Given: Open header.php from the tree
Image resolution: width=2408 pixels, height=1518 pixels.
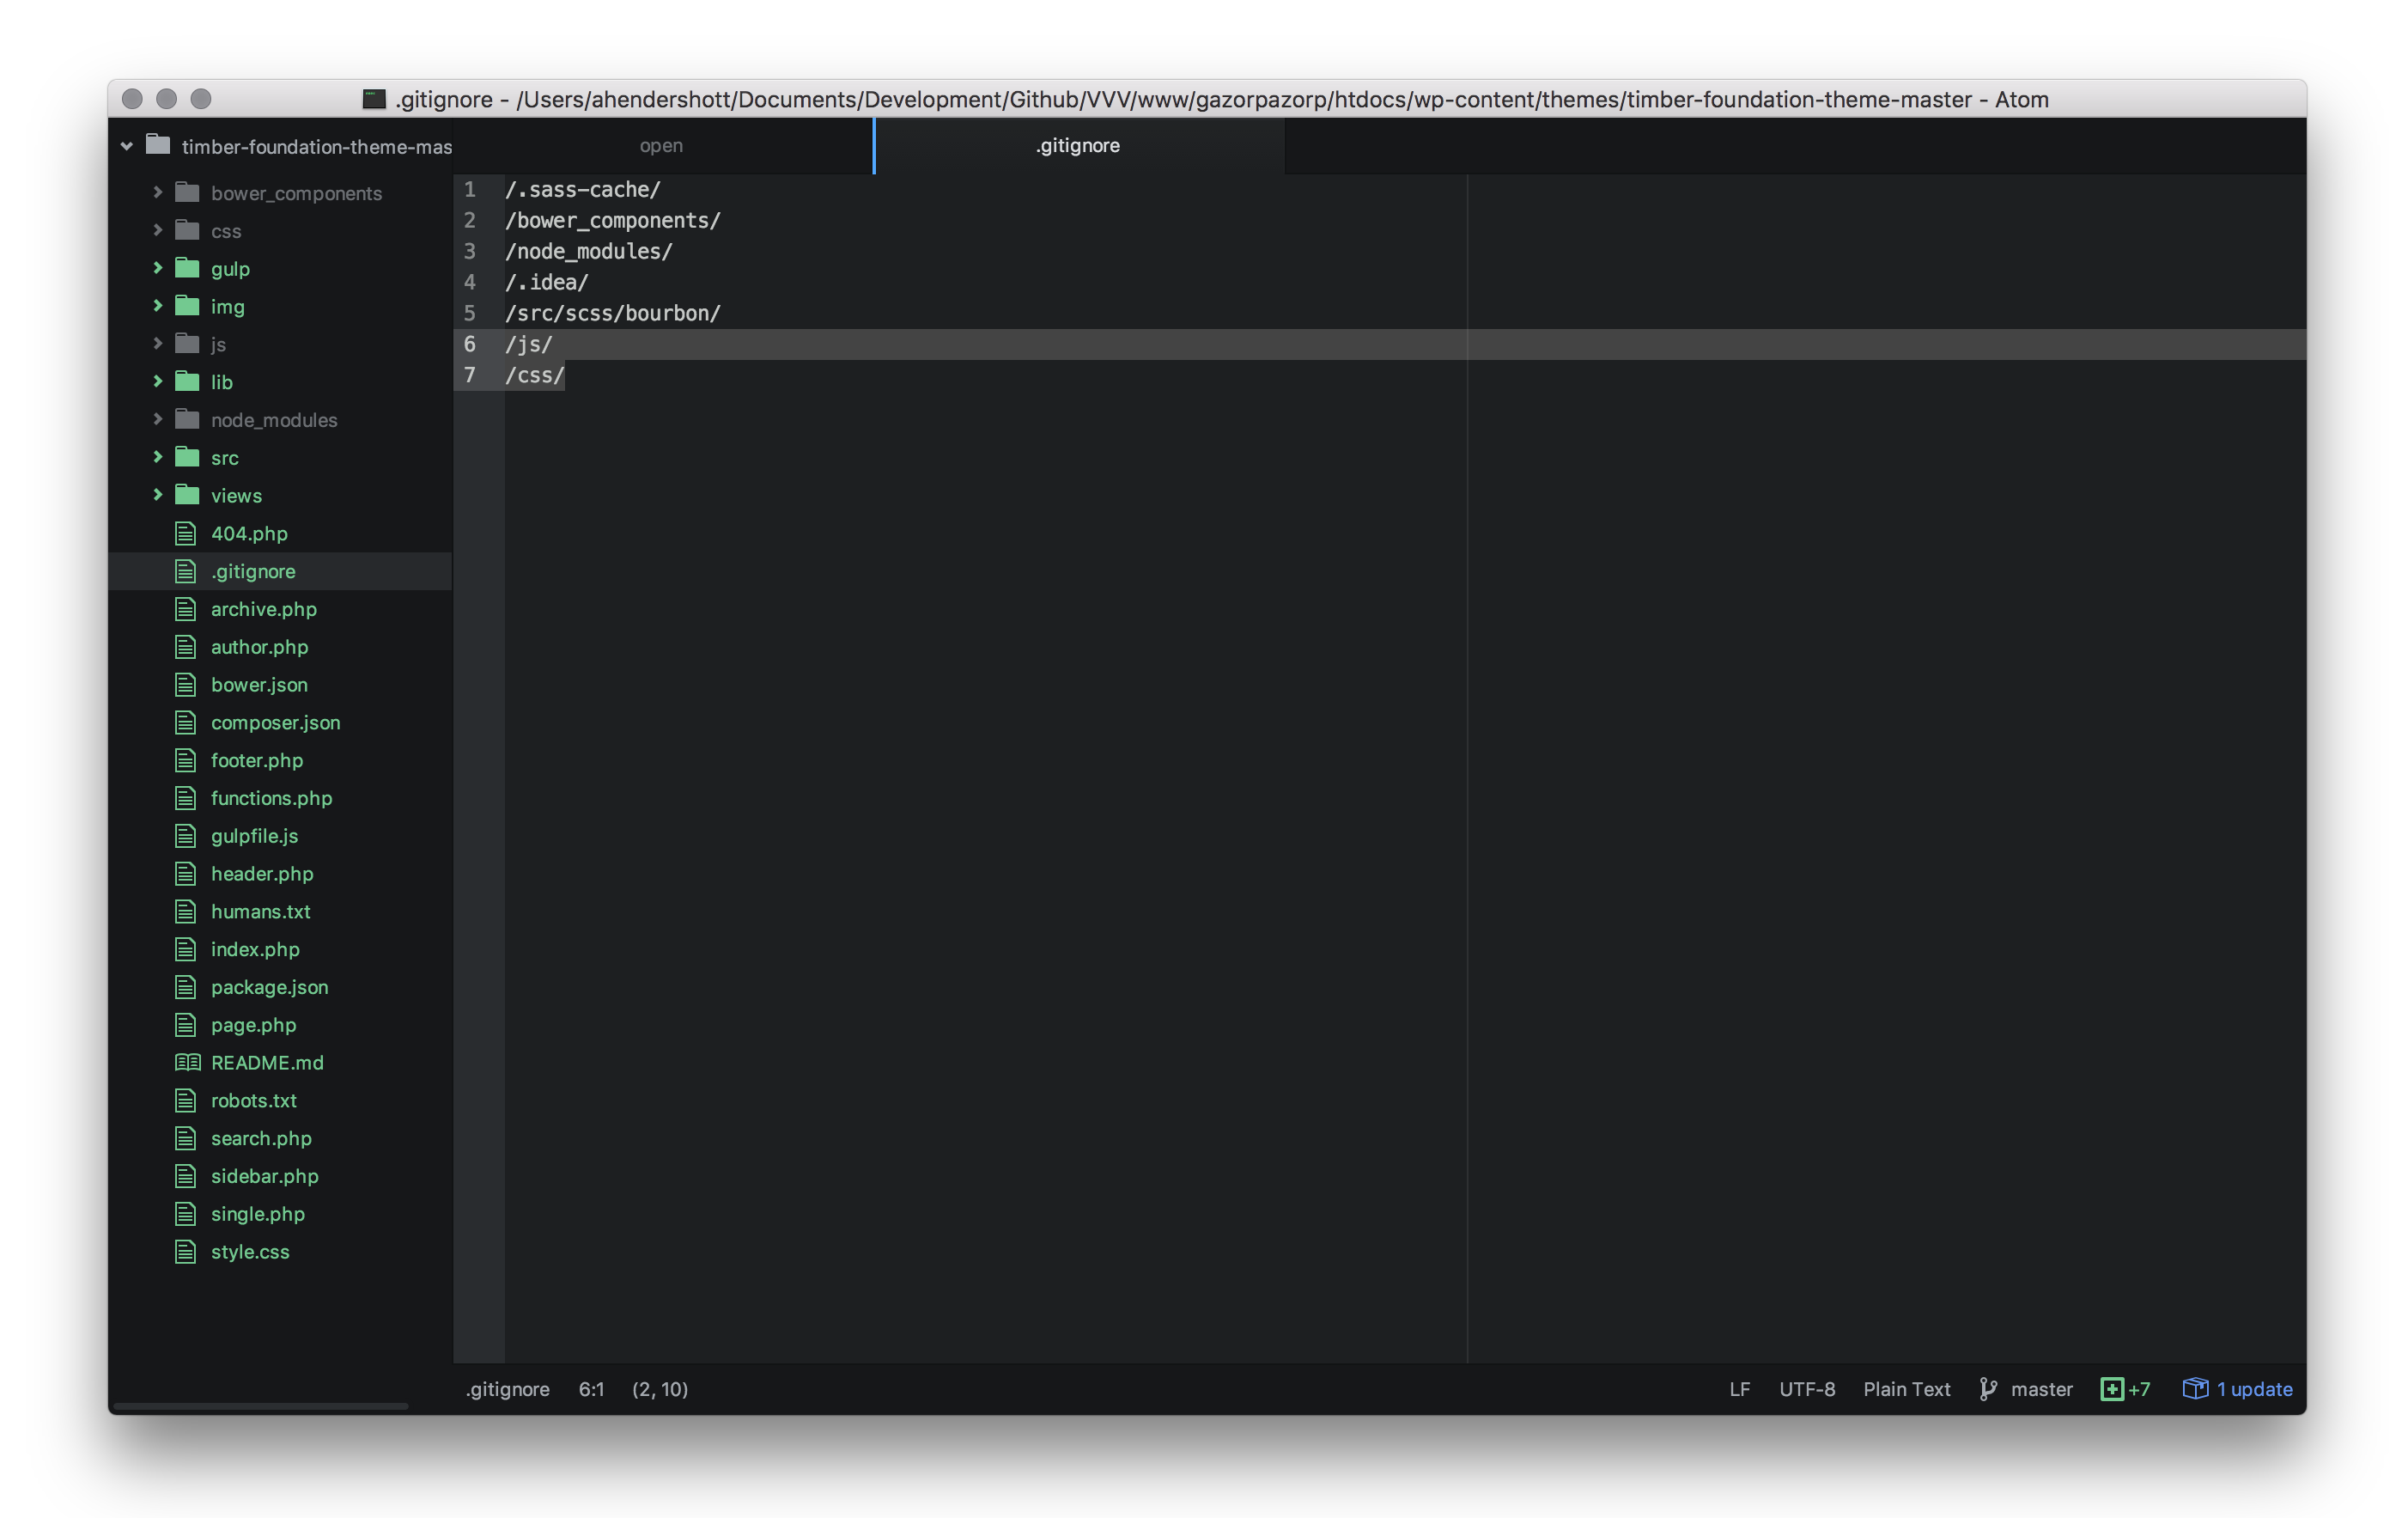Looking at the screenshot, I should tap(262, 874).
